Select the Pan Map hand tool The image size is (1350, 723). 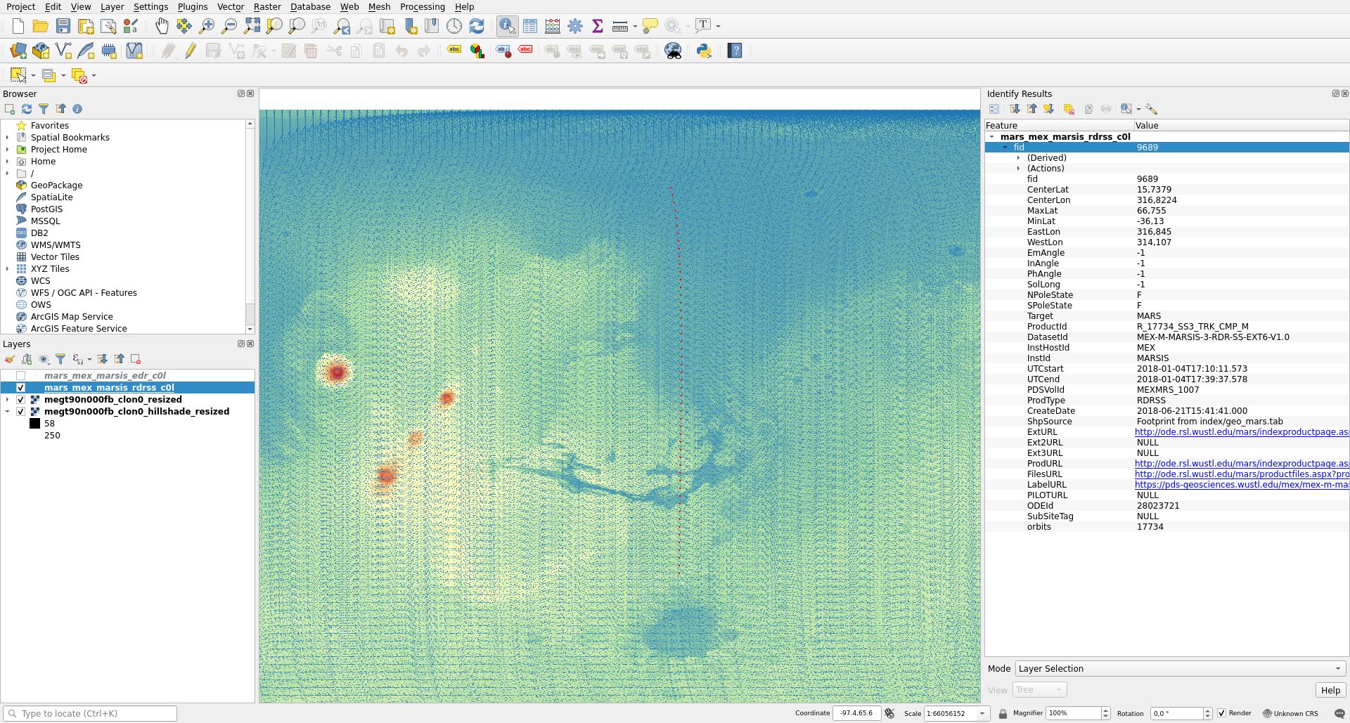coord(162,26)
